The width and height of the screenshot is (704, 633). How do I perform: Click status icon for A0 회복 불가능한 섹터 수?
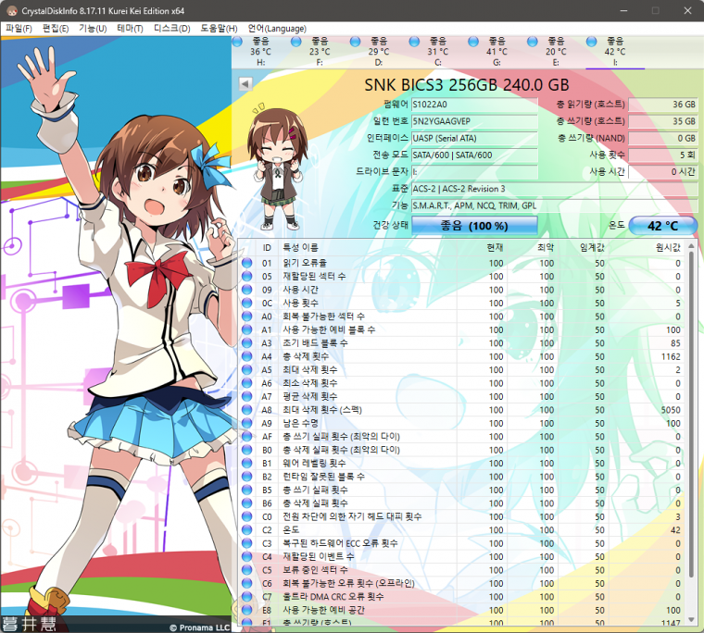[x=247, y=316]
